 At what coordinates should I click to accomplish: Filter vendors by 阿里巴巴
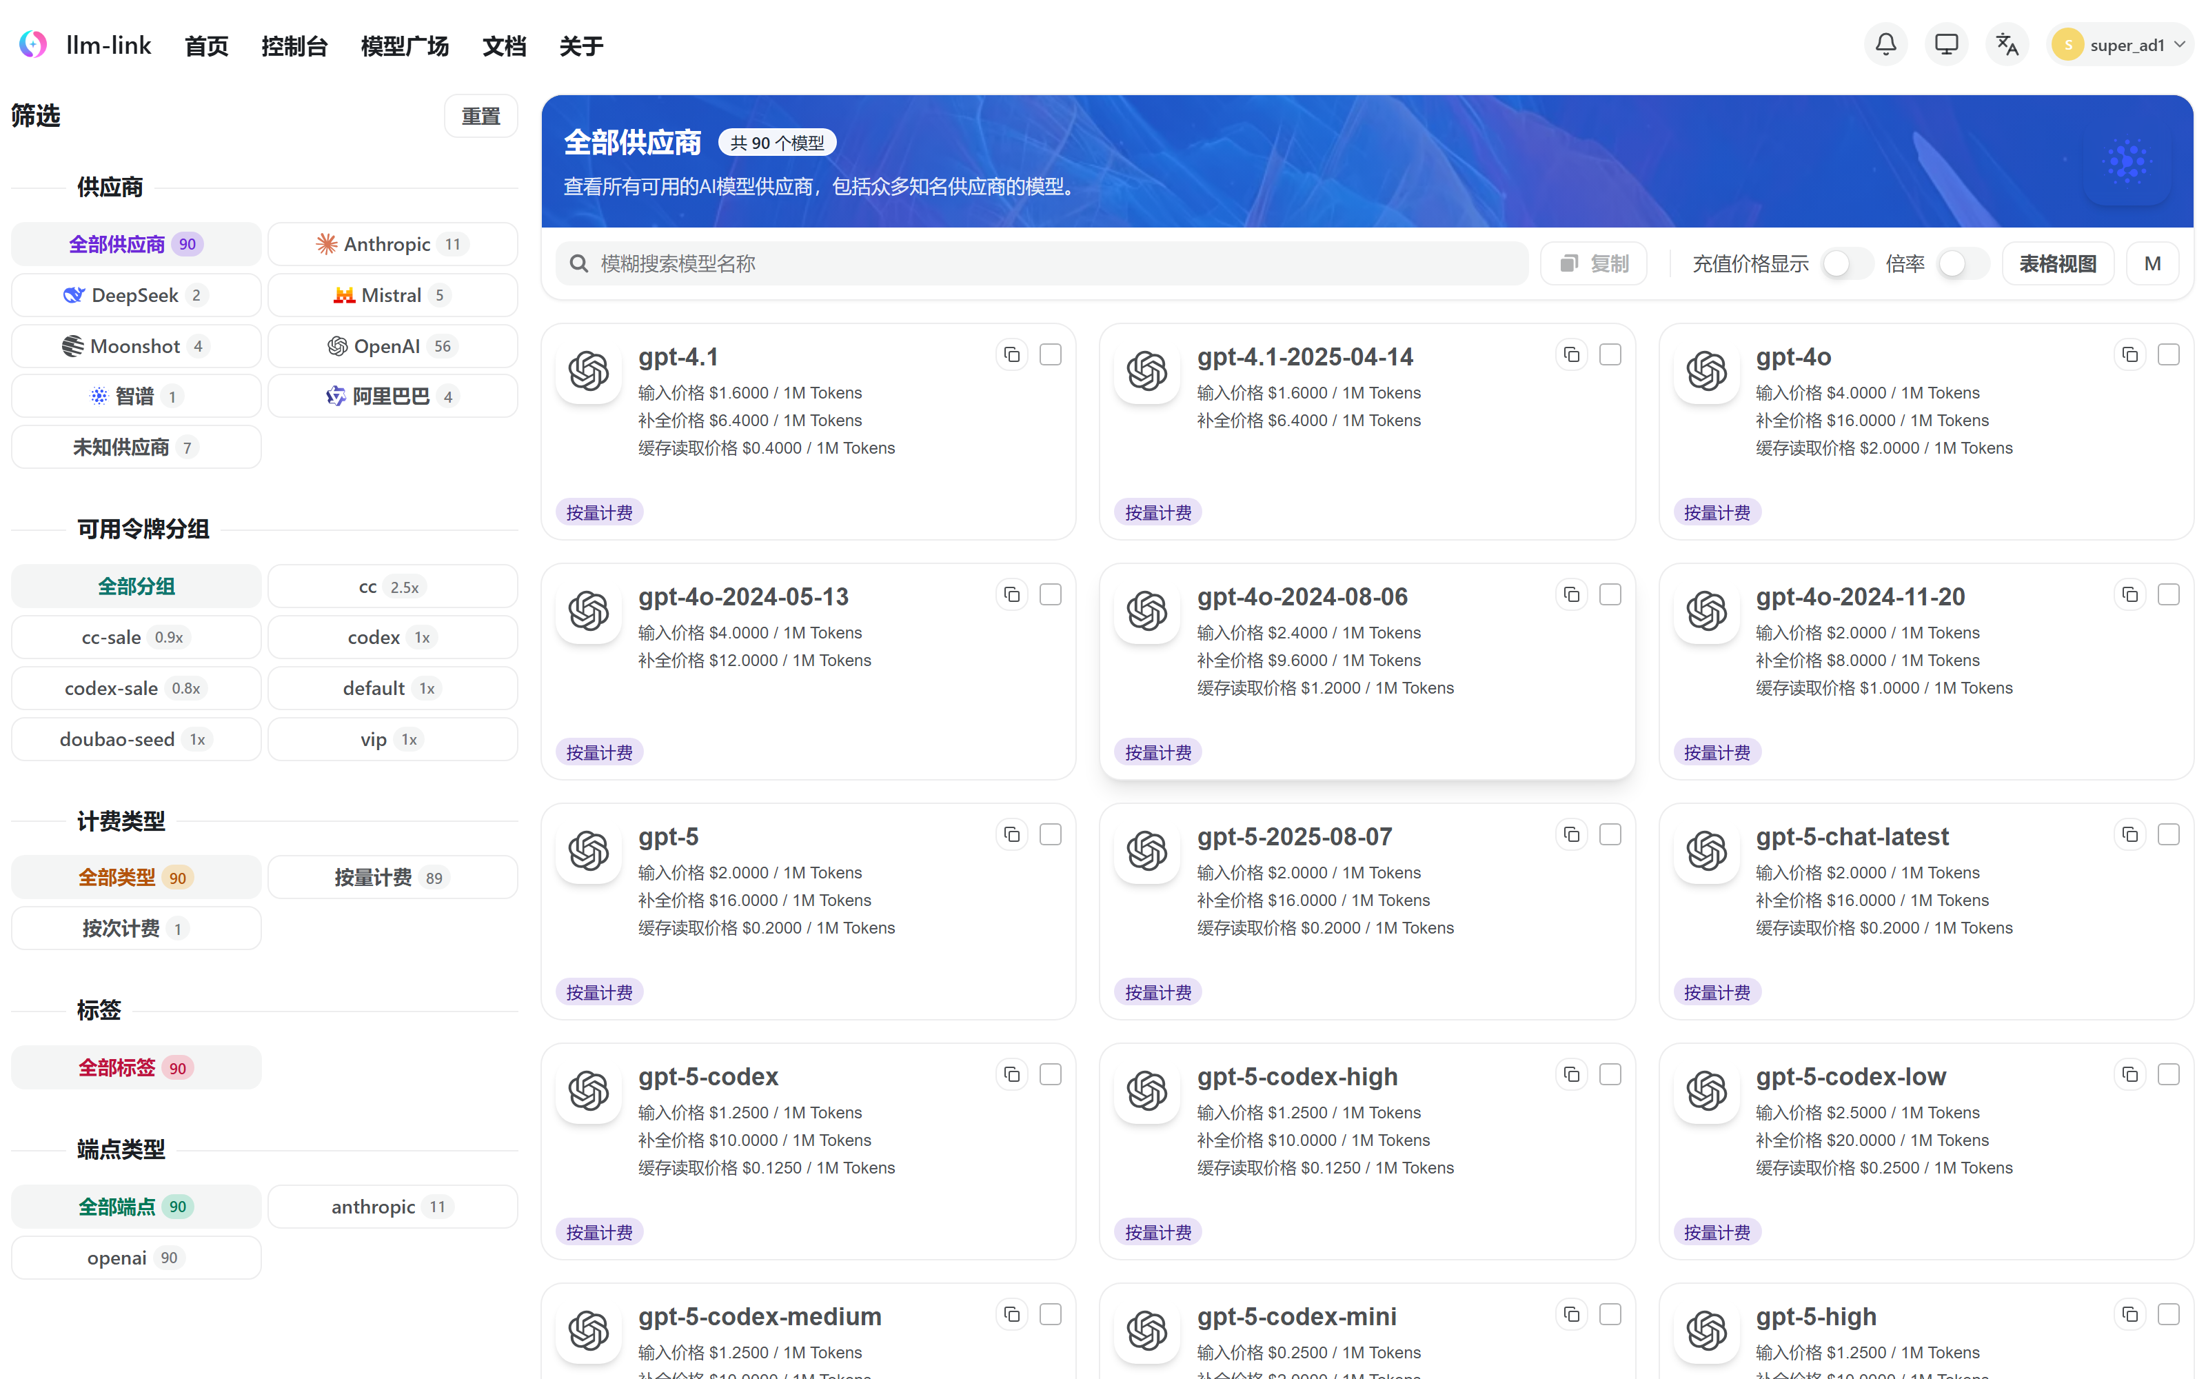click(393, 396)
